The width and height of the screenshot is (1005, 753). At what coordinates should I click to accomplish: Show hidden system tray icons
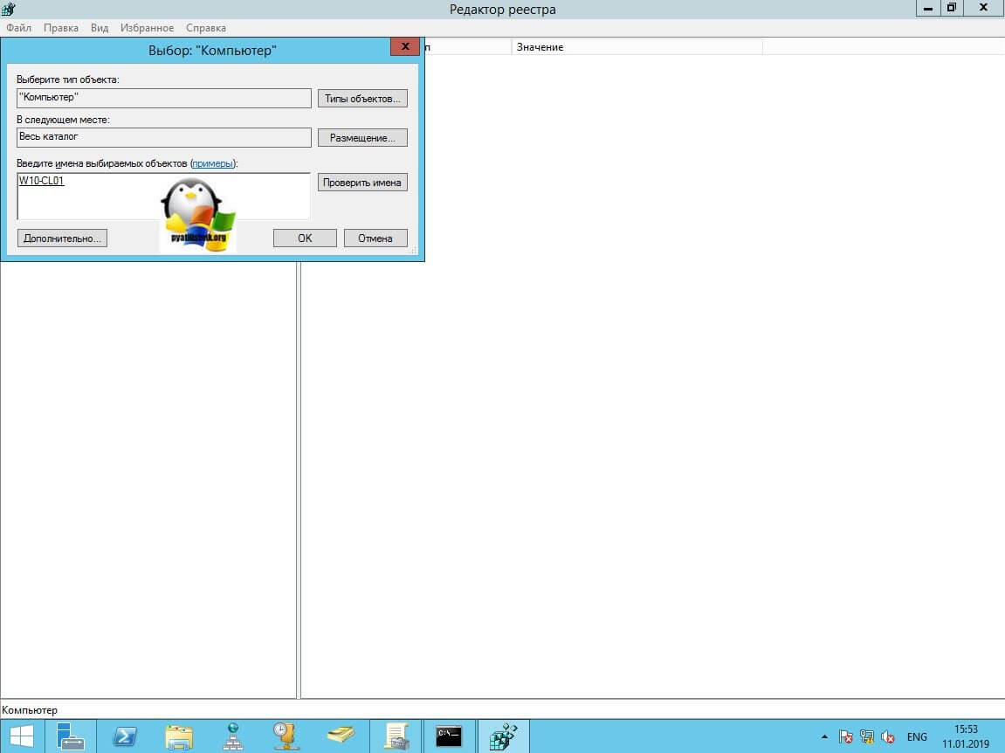click(x=823, y=737)
